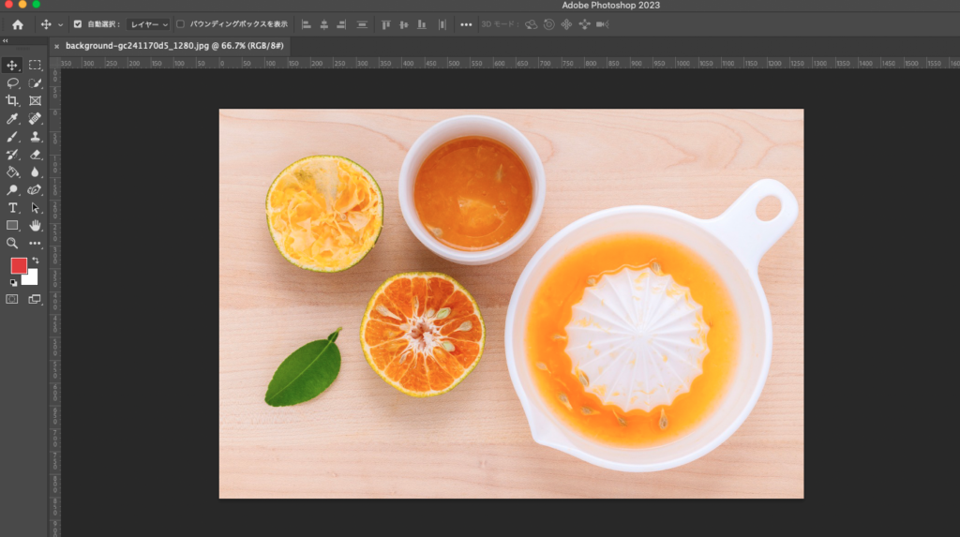The height and width of the screenshot is (537, 960).
Task: Select the Crop tool
Action: (12, 100)
